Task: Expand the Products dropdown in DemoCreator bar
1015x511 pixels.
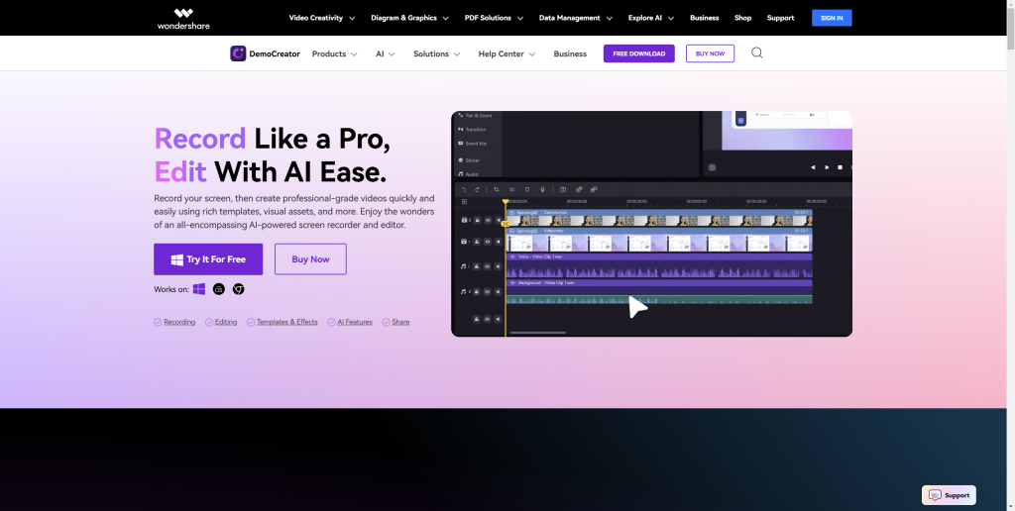Action: click(335, 53)
